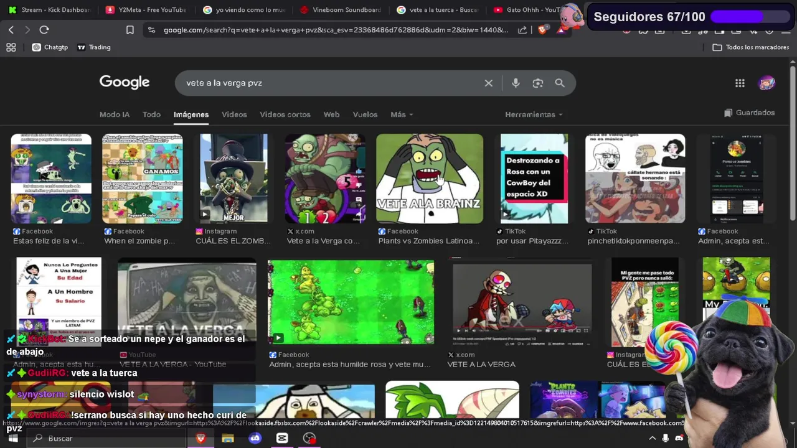The height and width of the screenshot is (448, 797).
Task: Switch to the 'yo viendo como lo mue' tab
Action: [244, 10]
